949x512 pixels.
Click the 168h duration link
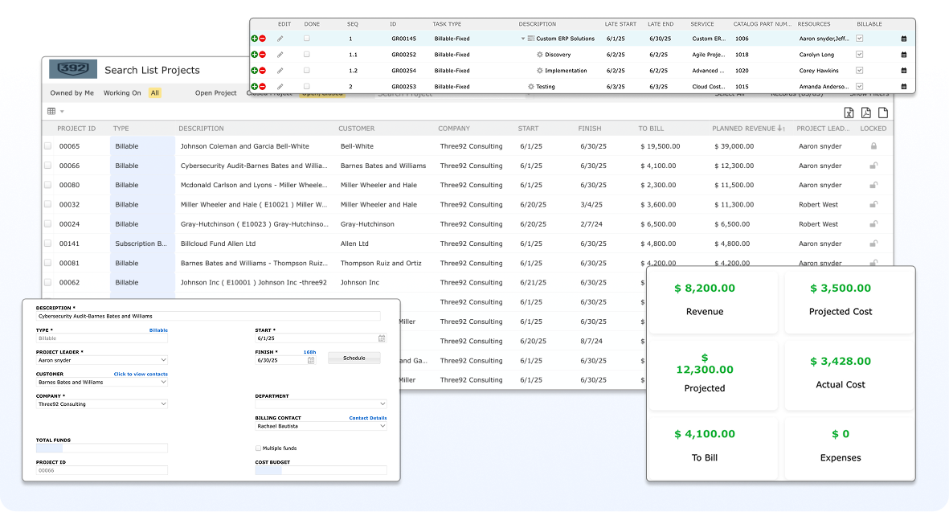click(310, 352)
